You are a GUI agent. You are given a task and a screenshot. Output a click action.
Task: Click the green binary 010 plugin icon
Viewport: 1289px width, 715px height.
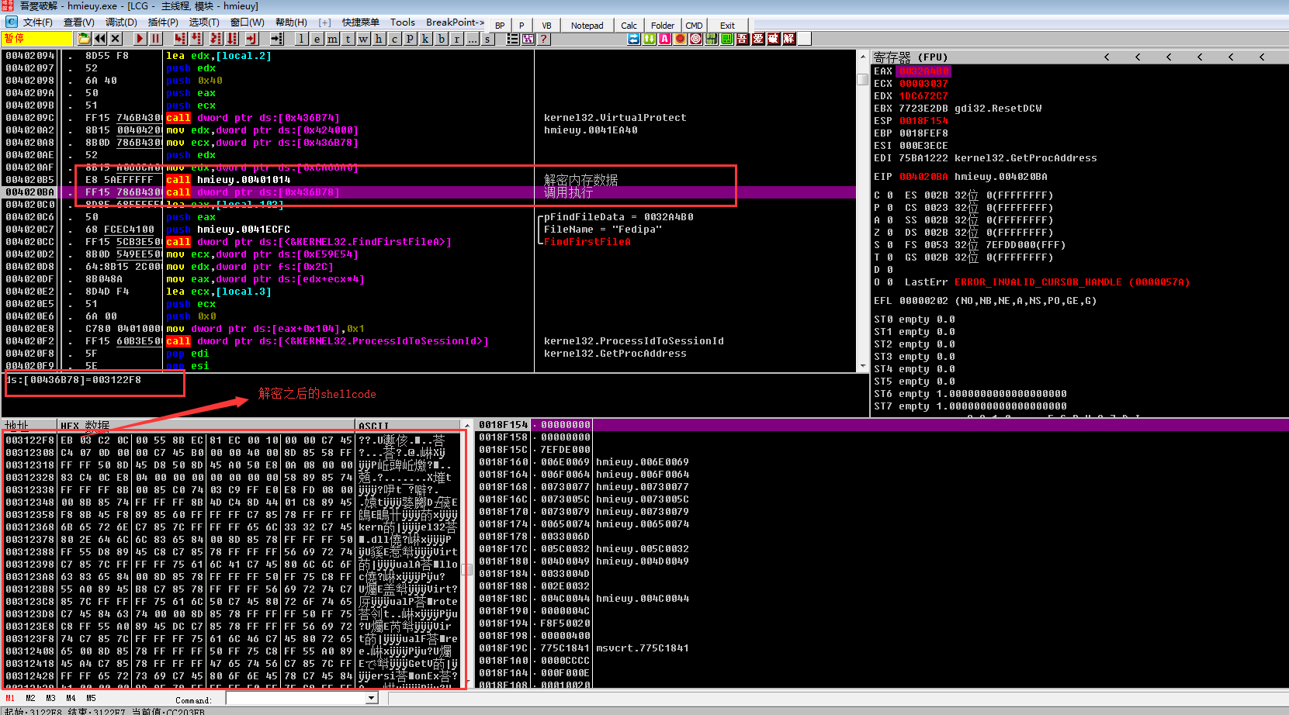(712, 39)
